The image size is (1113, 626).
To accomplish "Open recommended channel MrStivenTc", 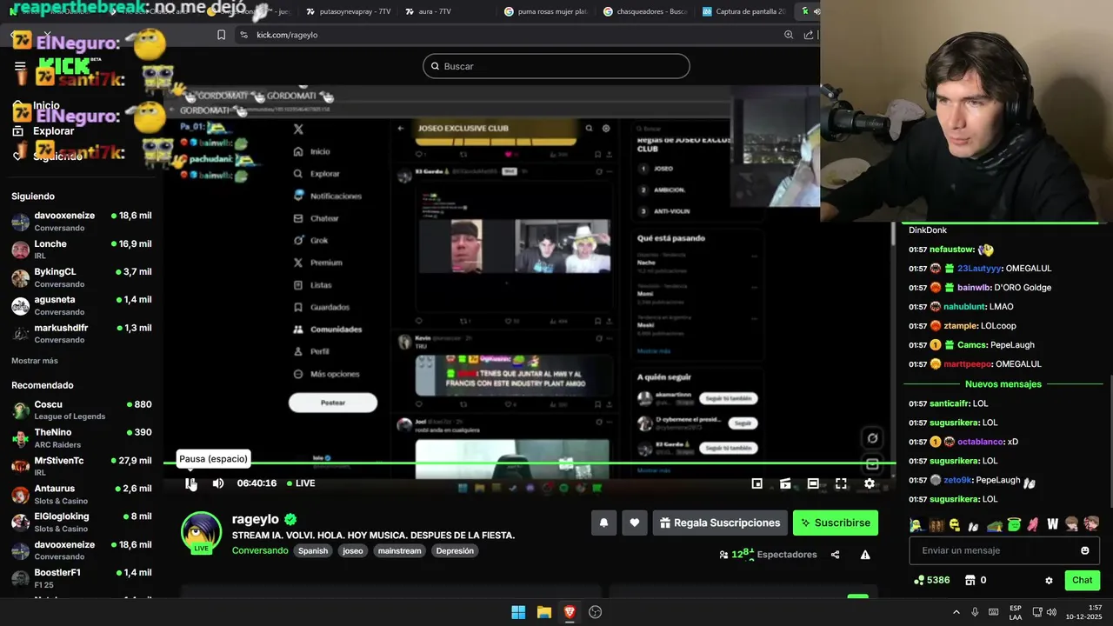I will click(82, 466).
